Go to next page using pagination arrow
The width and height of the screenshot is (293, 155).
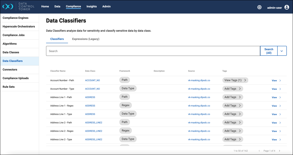coord(280,151)
